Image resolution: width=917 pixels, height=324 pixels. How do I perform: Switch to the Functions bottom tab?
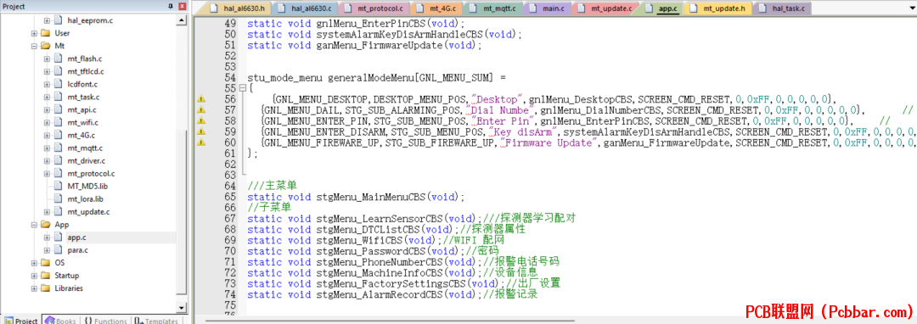105,321
